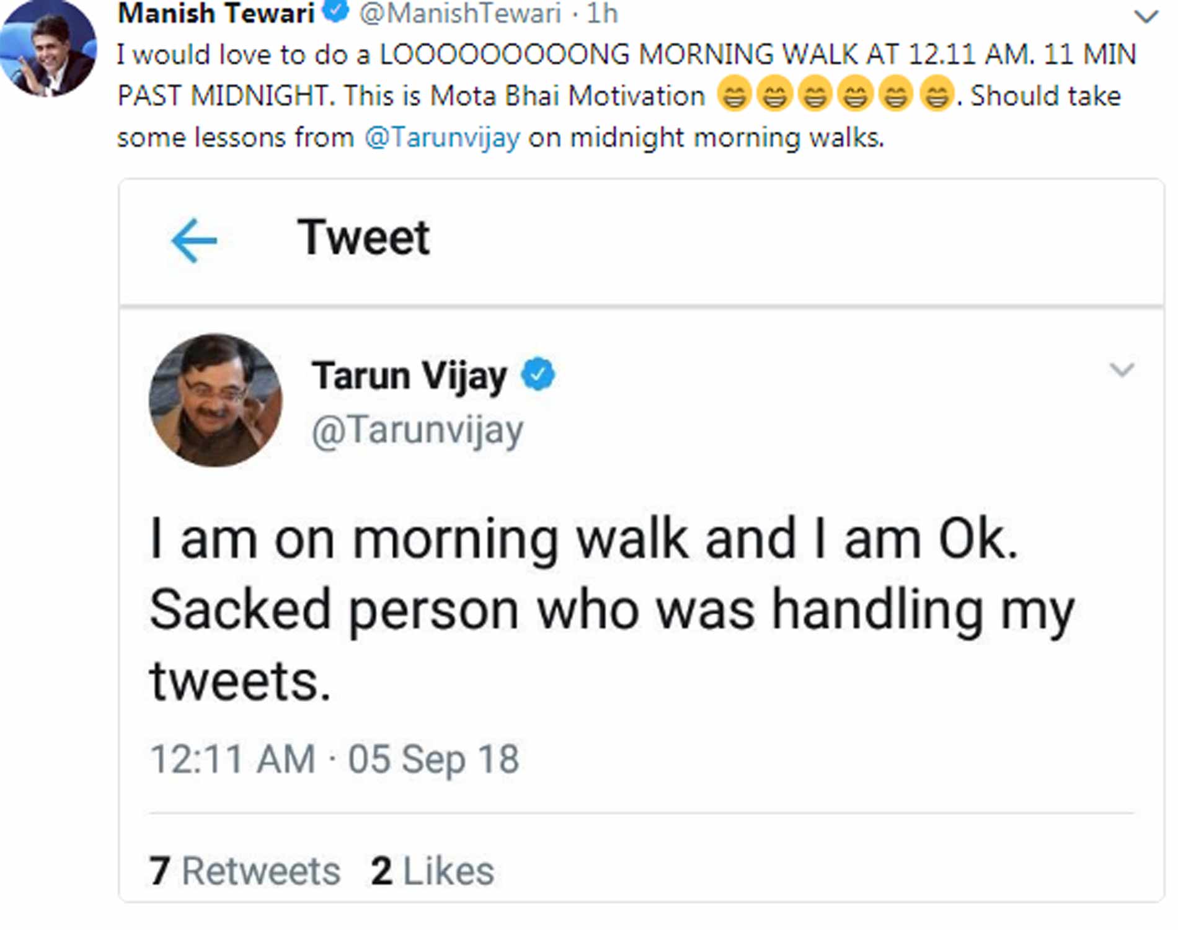Image resolution: width=1178 pixels, height=930 pixels.
Task: Click Tarun Vijay's verified badge
Action: [x=537, y=373]
